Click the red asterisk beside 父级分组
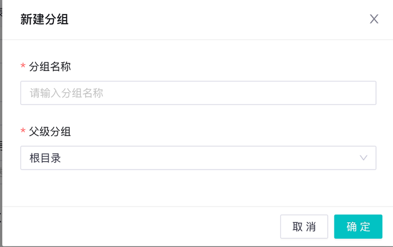The height and width of the screenshot is (247, 393). pos(23,132)
